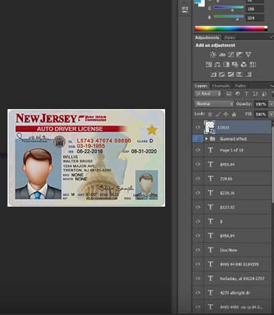This screenshot has width=274, height=315.
Task: Add a Gradient Map adjustment
Action: click(248, 74)
